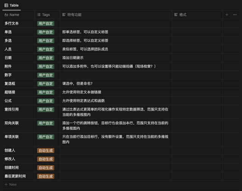The height and width of the screenshot is (191, 242).
Task: Click empty 格式 cell in 单选 row
Action: point(197,32)
